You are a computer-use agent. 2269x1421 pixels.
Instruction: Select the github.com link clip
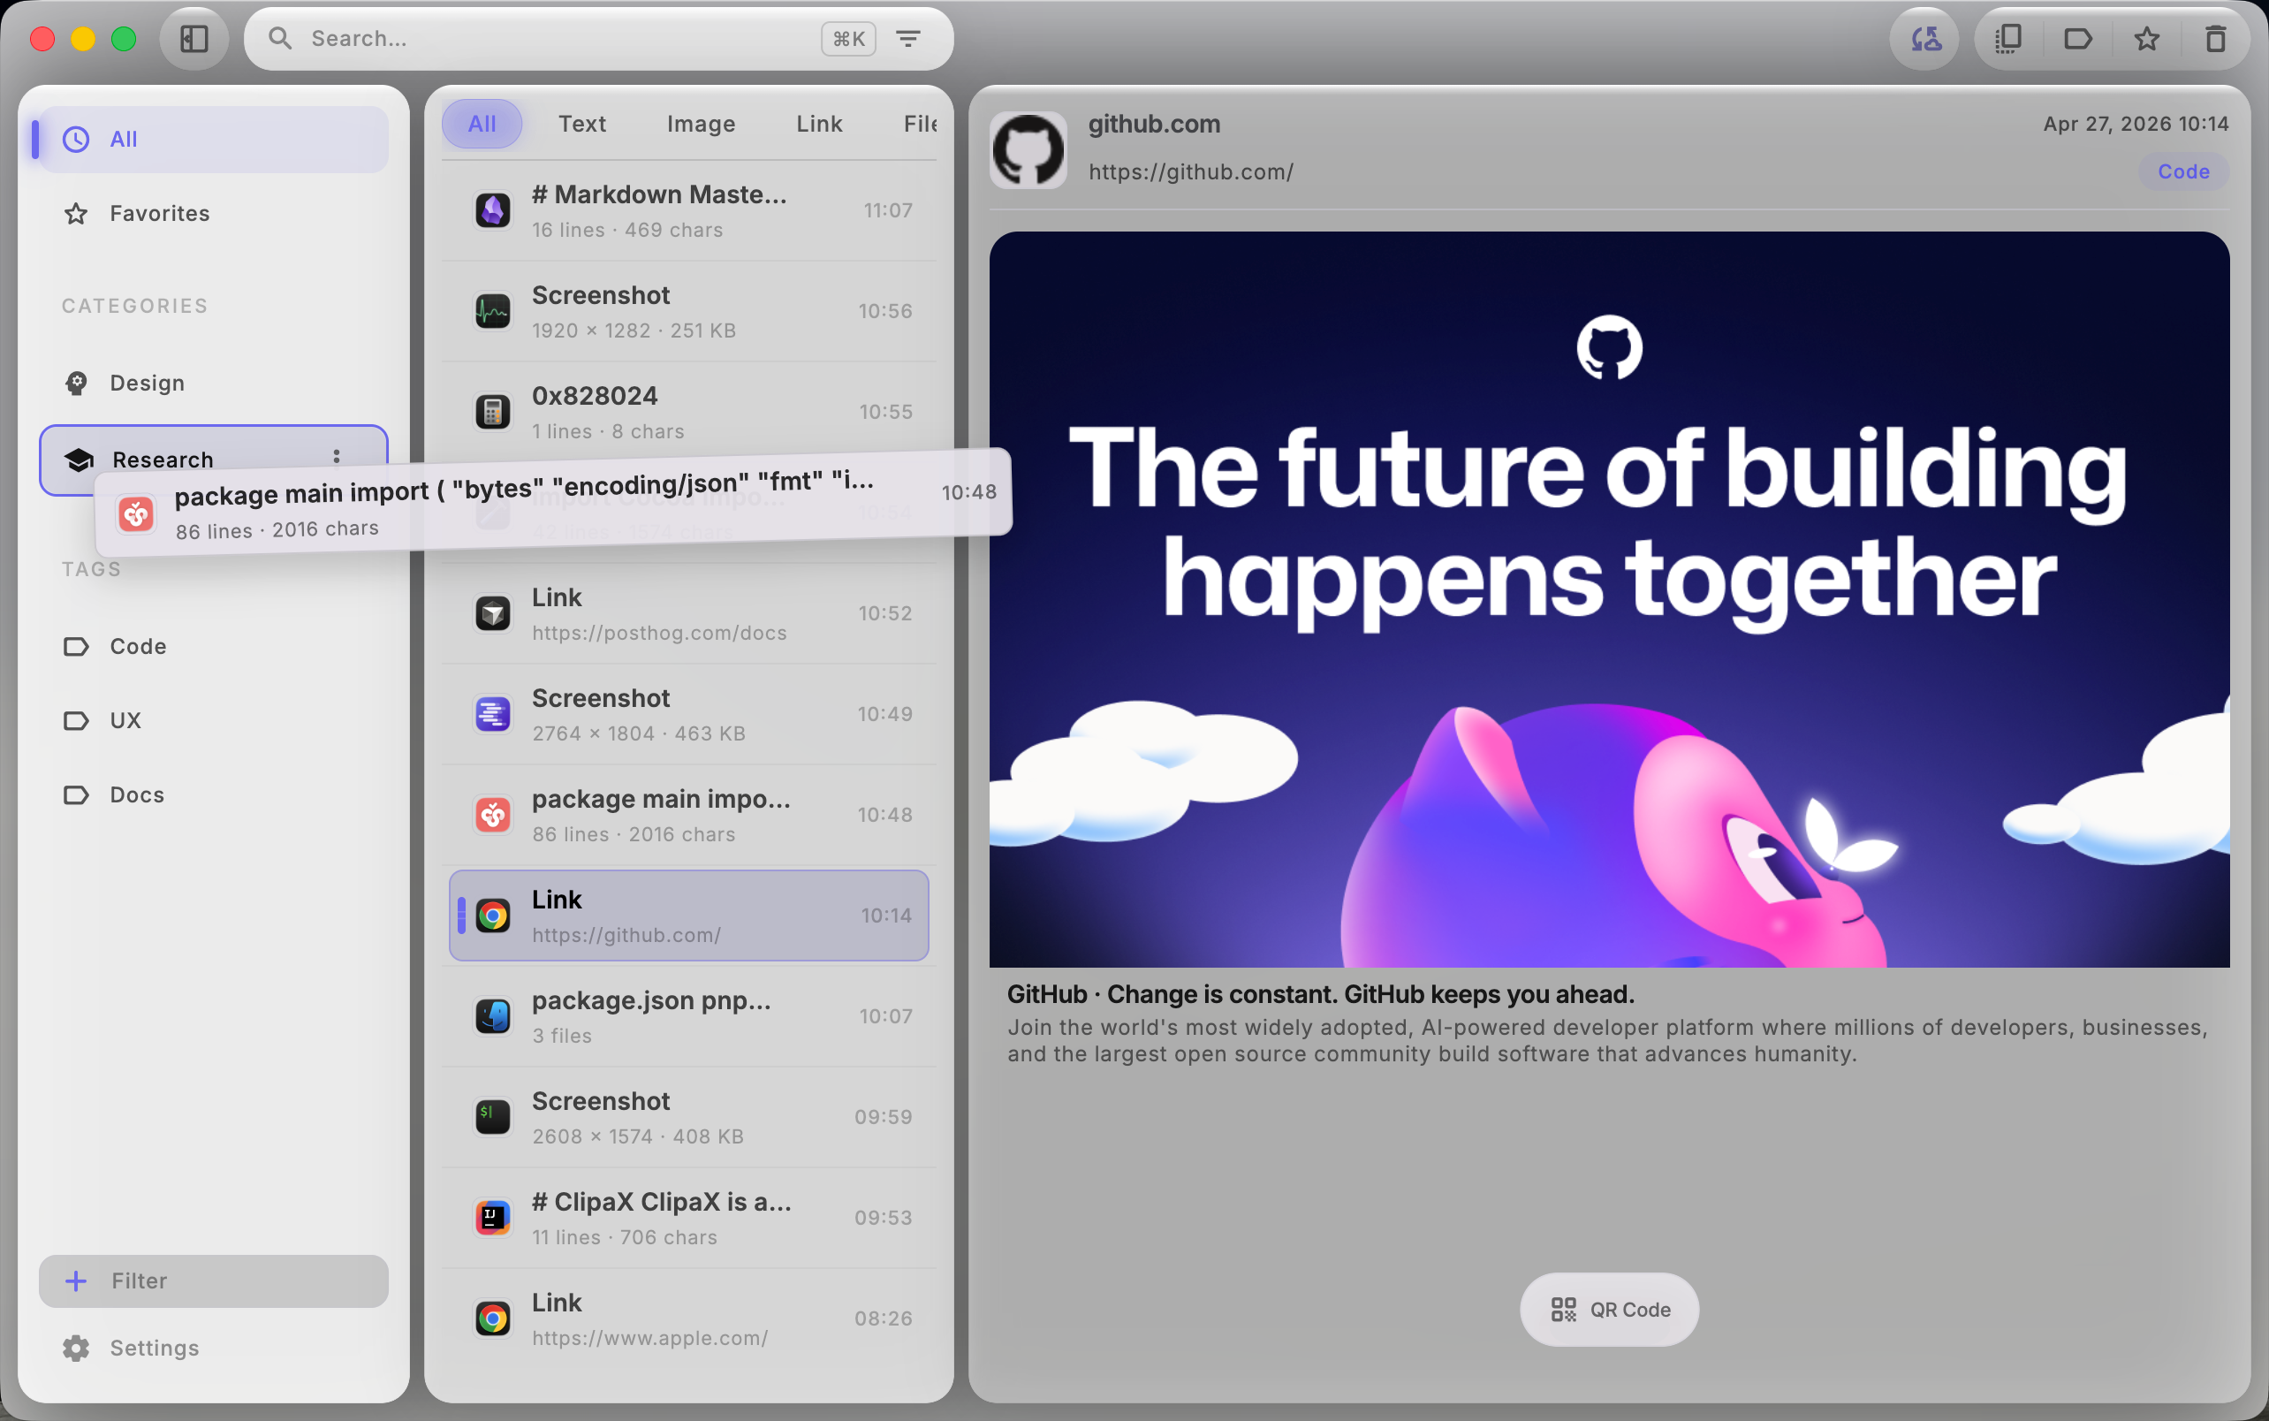[688, 916]
